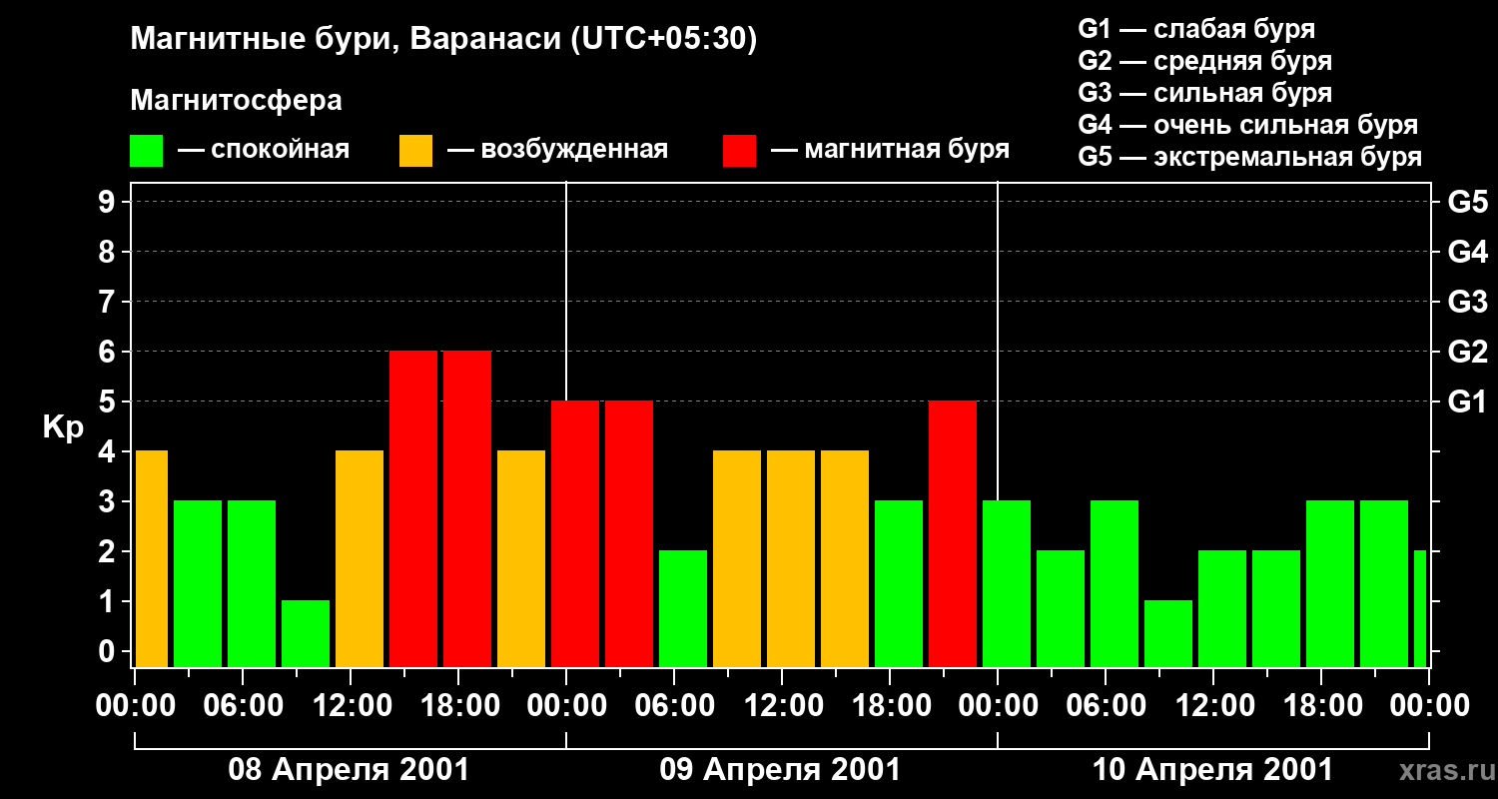Viewport: 1498px width, 799px height.
Task: Click the '18:00' time label for 09 April
Action: [x=891, y=706]
